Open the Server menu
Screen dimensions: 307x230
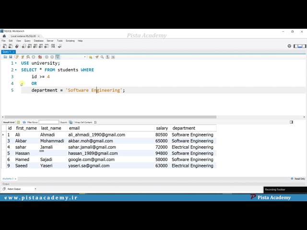(x=50, y=41)
